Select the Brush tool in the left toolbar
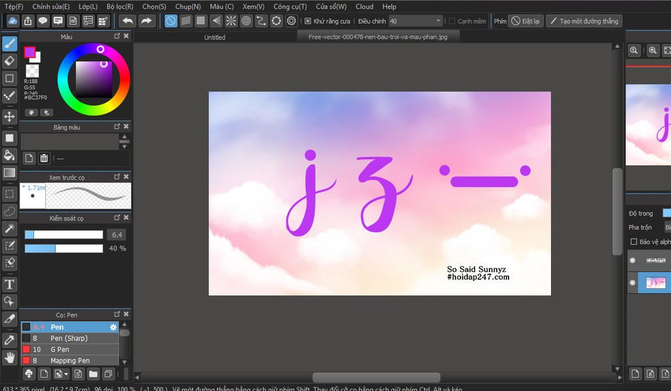 10,43
